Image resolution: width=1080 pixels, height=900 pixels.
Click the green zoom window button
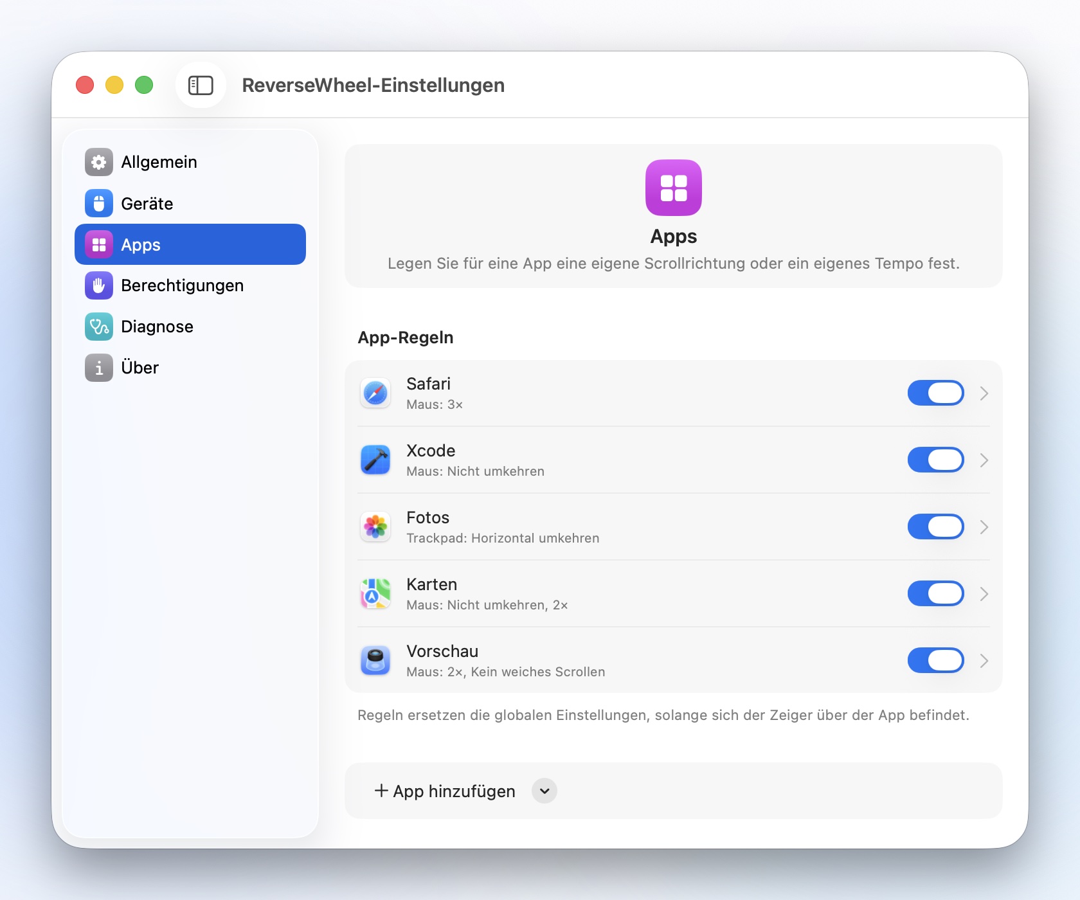click(144, 85)
